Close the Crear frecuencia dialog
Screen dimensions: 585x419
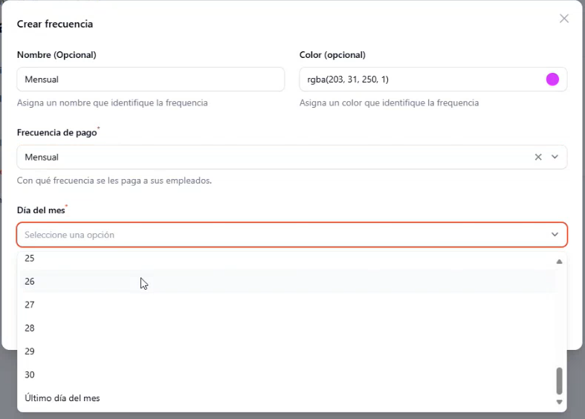pyautogui.click(x=563, y=19)
